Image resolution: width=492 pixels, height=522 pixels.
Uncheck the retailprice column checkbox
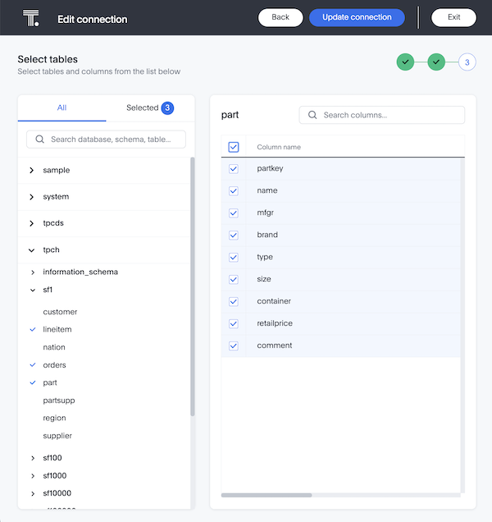(234, 323)
